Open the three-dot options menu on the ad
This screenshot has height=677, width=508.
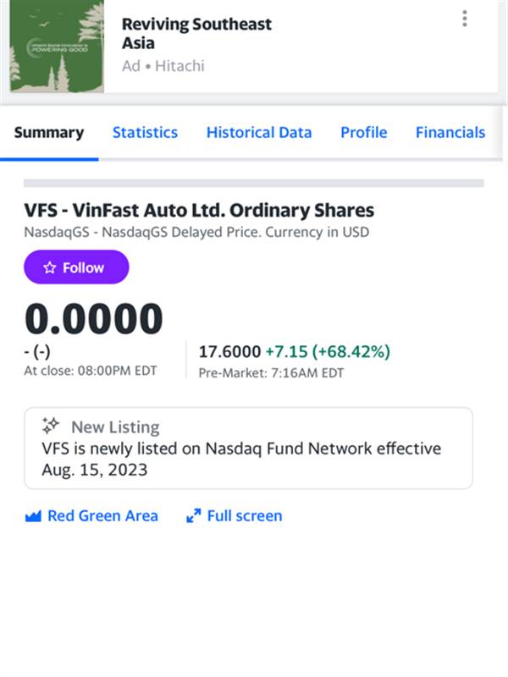(465, 19)
